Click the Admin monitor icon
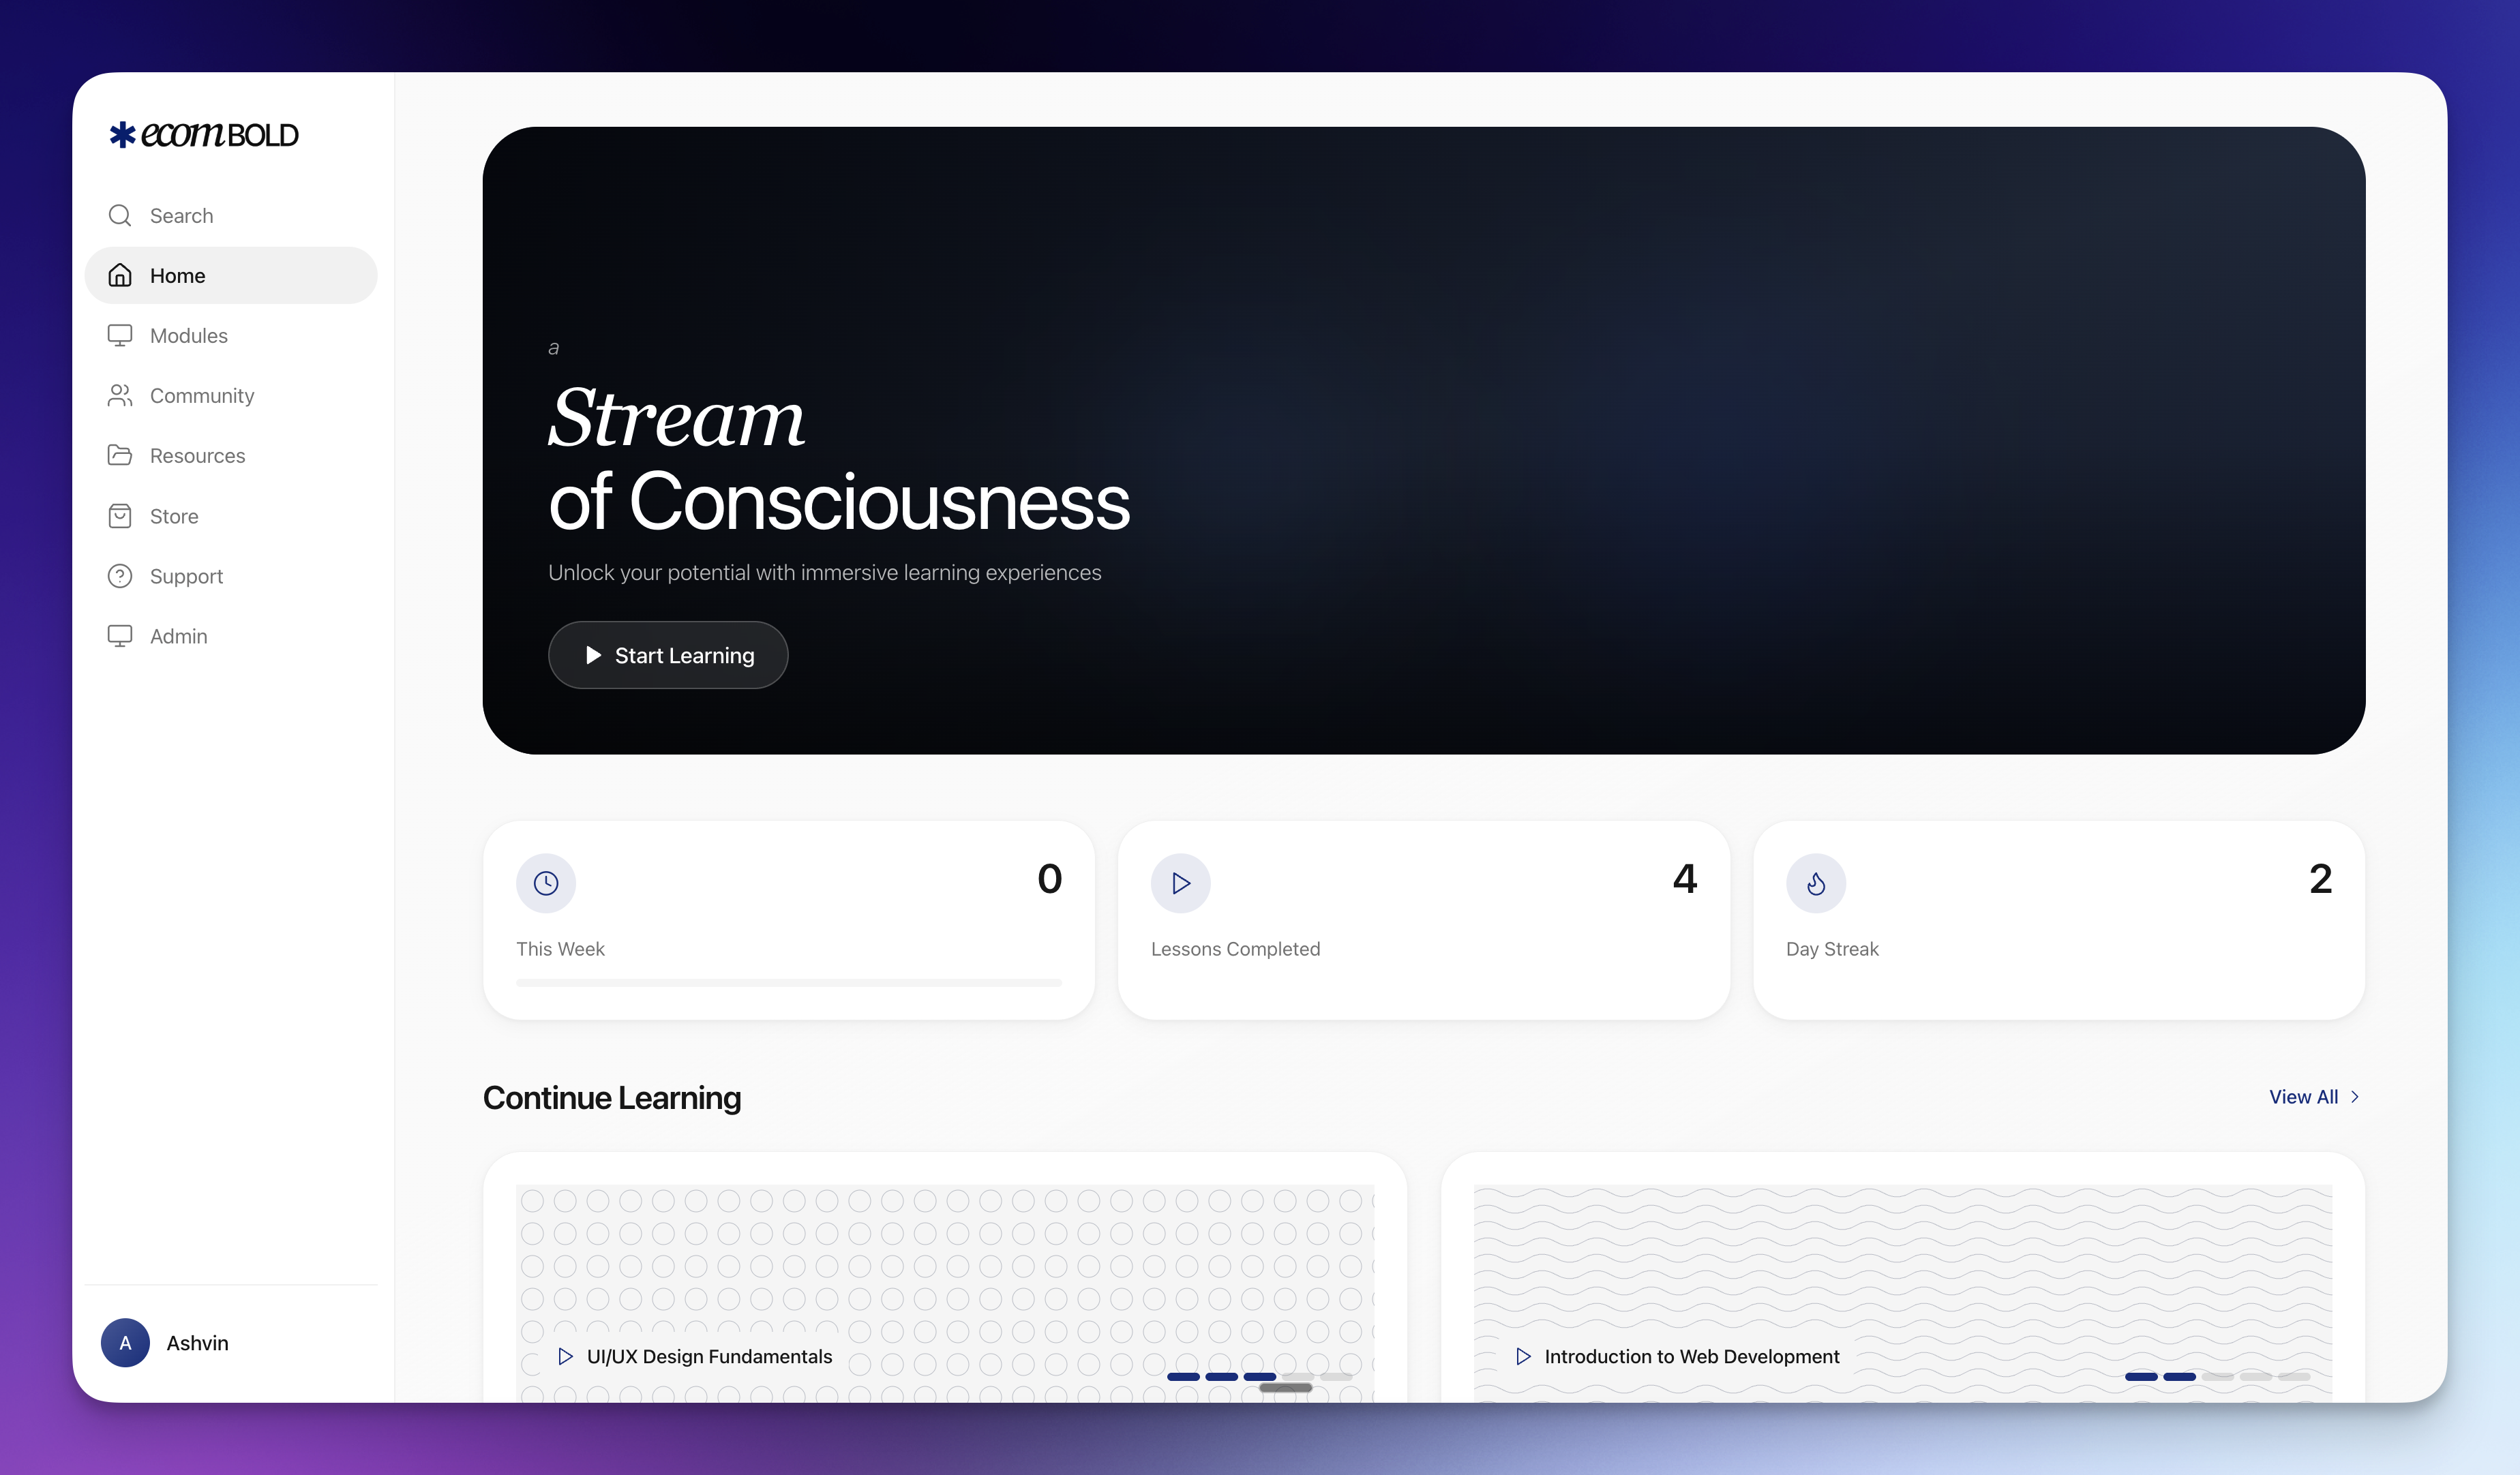 coord(120,636)
